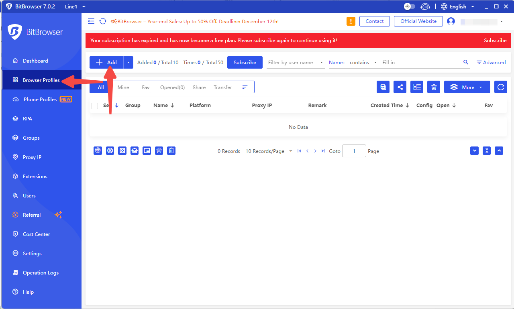This screenshot has width=514, height=309.
Task: Switch to the Opened(0) tab
Action: tap(172, 87)
